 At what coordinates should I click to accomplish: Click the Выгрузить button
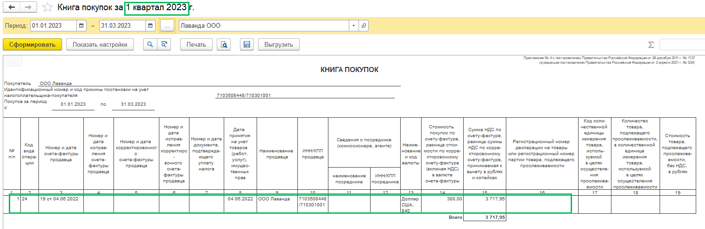(x=279, y=44)
